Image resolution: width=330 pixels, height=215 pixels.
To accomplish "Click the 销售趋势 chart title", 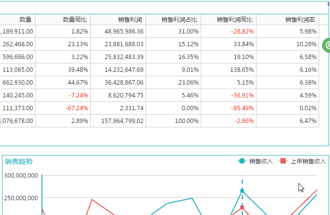I will coord(19,161).
